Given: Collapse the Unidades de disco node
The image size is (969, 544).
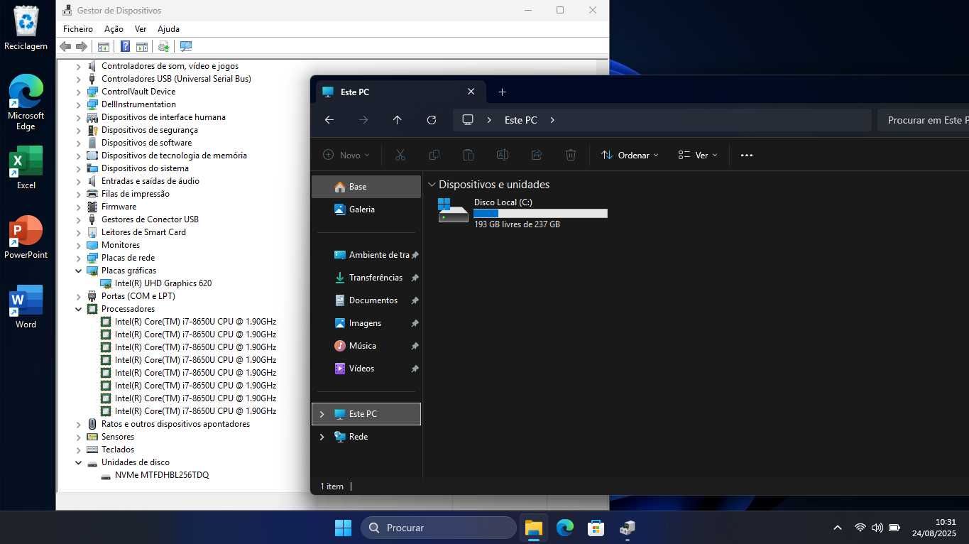Looking at the screenshot, I should [79, 462].
